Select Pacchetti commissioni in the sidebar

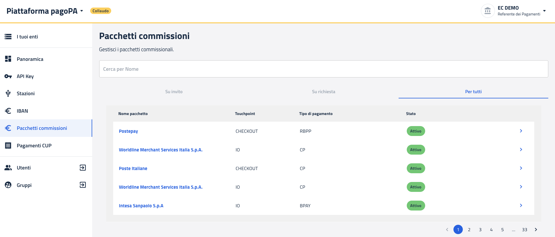tap(42, 128)
